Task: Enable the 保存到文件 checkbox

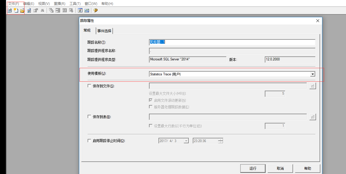Action: click(89, 86)
